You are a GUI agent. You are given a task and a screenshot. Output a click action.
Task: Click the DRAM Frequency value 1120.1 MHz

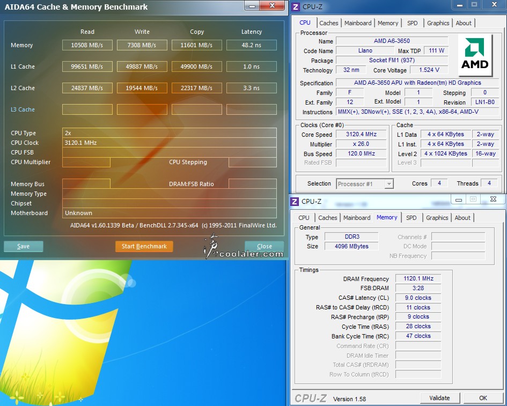tap(418, 278)
